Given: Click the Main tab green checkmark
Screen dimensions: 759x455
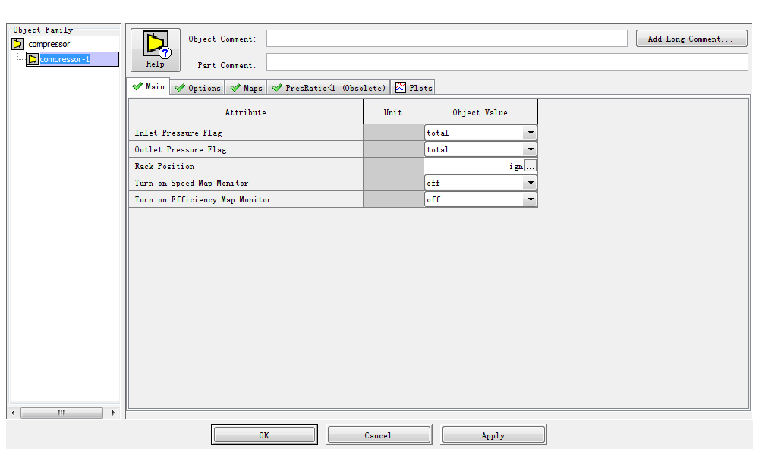Looking at the screenshot, I should [137, 86].
